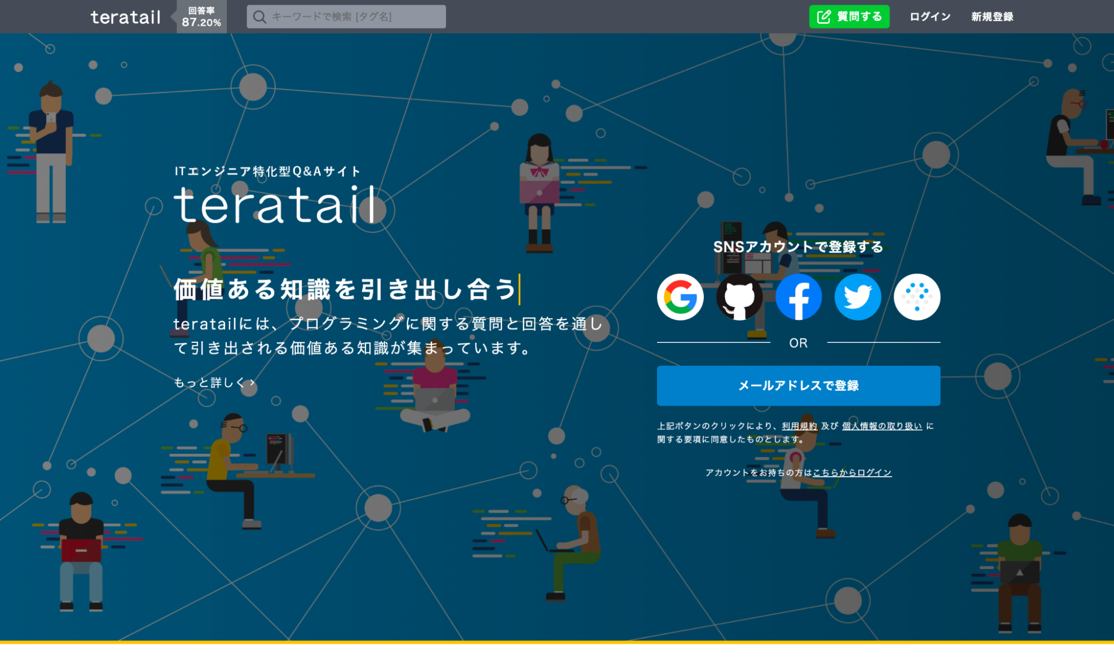The height and width of the screenshot is (664, 1114).
Task: Open the 新規登録 link in header
Action: tap(992, 17)
